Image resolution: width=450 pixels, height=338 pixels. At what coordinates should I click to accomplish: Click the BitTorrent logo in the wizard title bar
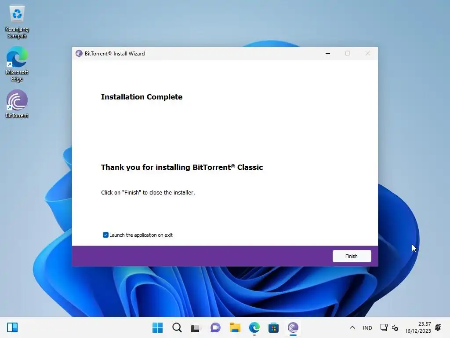(x=79, y=53)
